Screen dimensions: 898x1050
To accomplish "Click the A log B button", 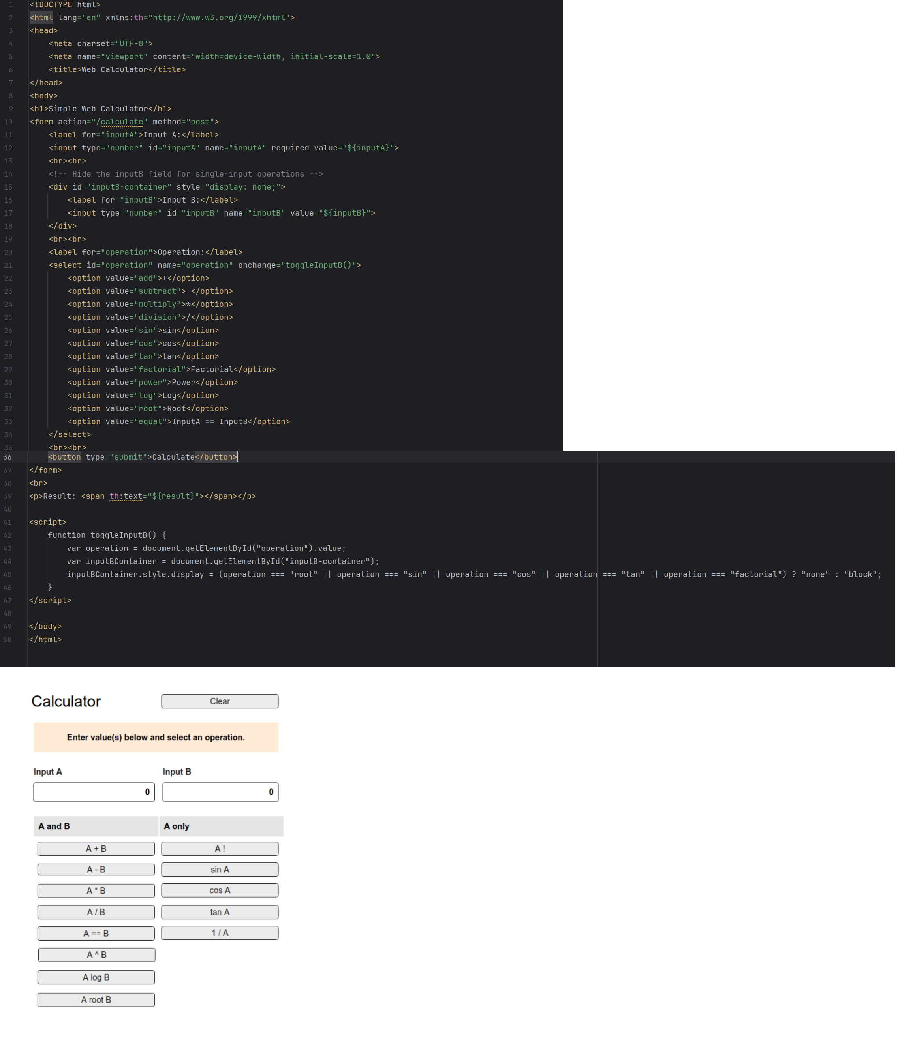I will point(96,977).
